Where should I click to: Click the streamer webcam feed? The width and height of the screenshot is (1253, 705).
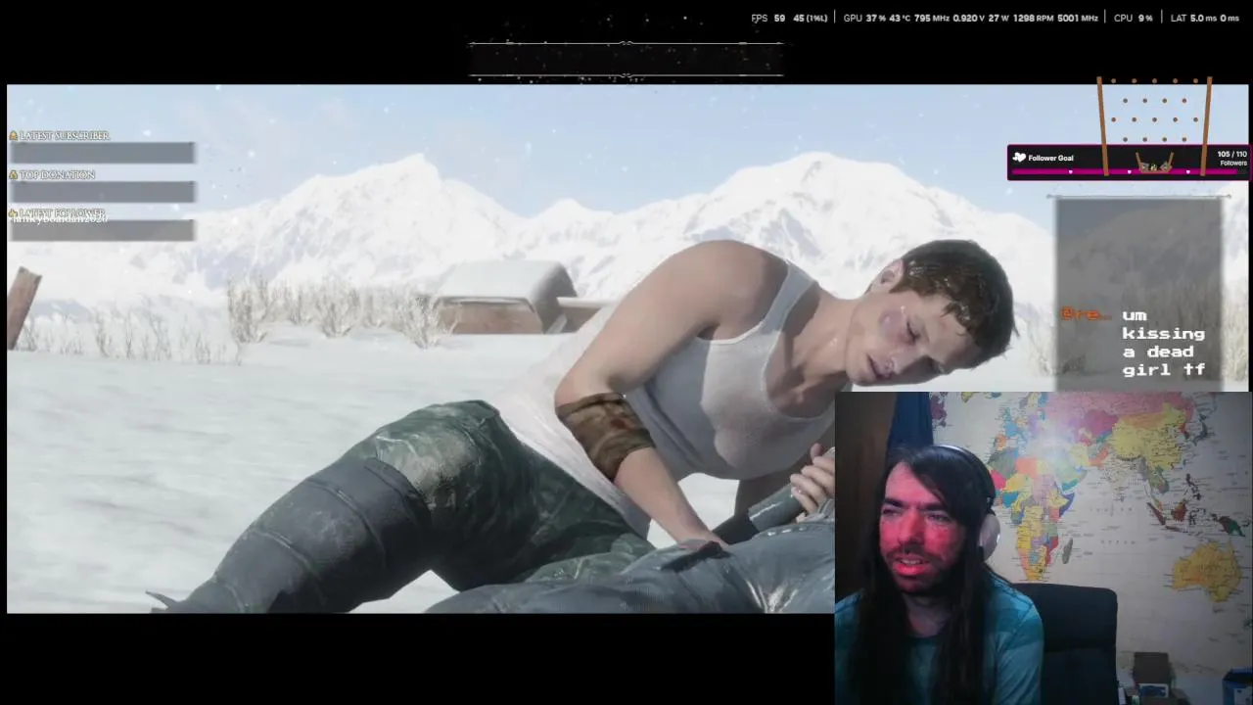pyautogui.click(x=1044, y=548)
